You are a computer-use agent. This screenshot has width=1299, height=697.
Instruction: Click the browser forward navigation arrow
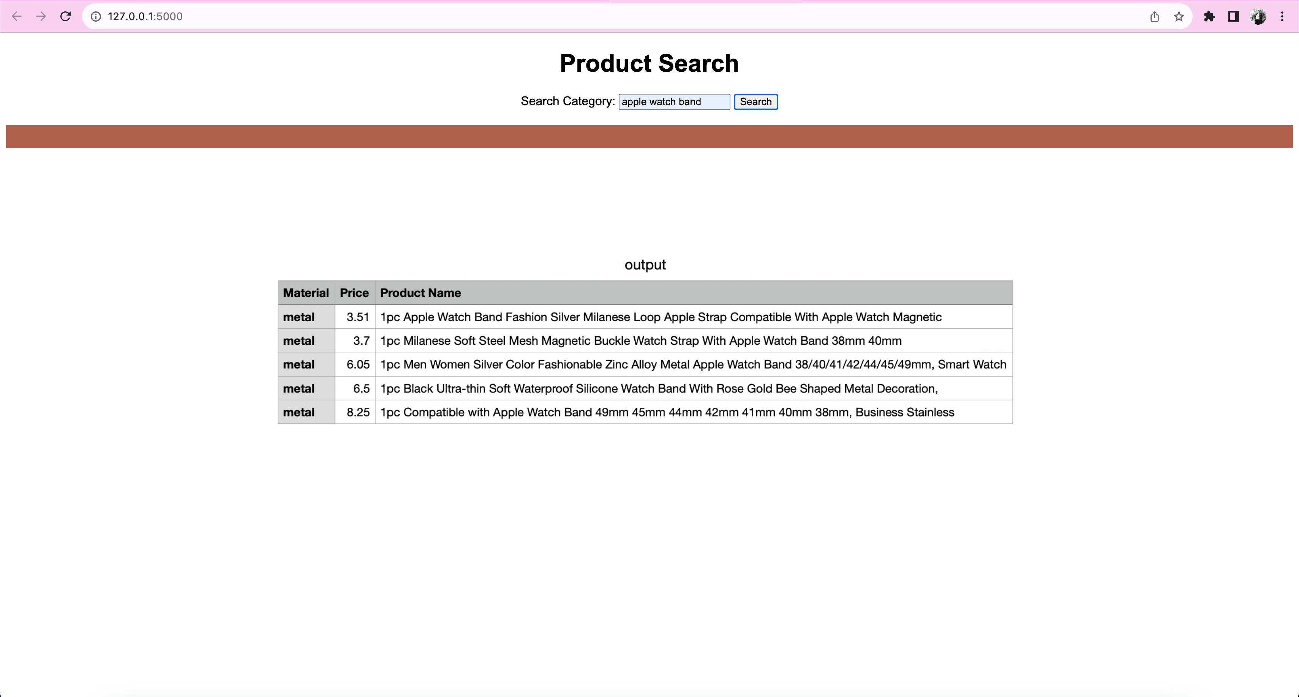[41, 16]
